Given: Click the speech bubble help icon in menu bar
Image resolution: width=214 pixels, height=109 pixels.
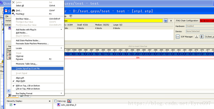Looking at the screenshot, I should point(70,16).
